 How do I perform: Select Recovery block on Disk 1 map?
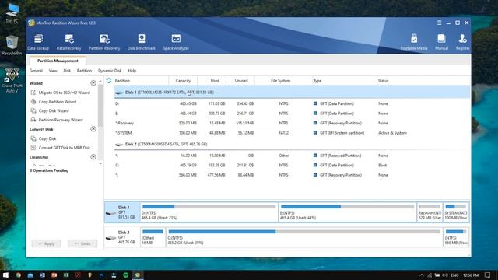coord(430,212)
